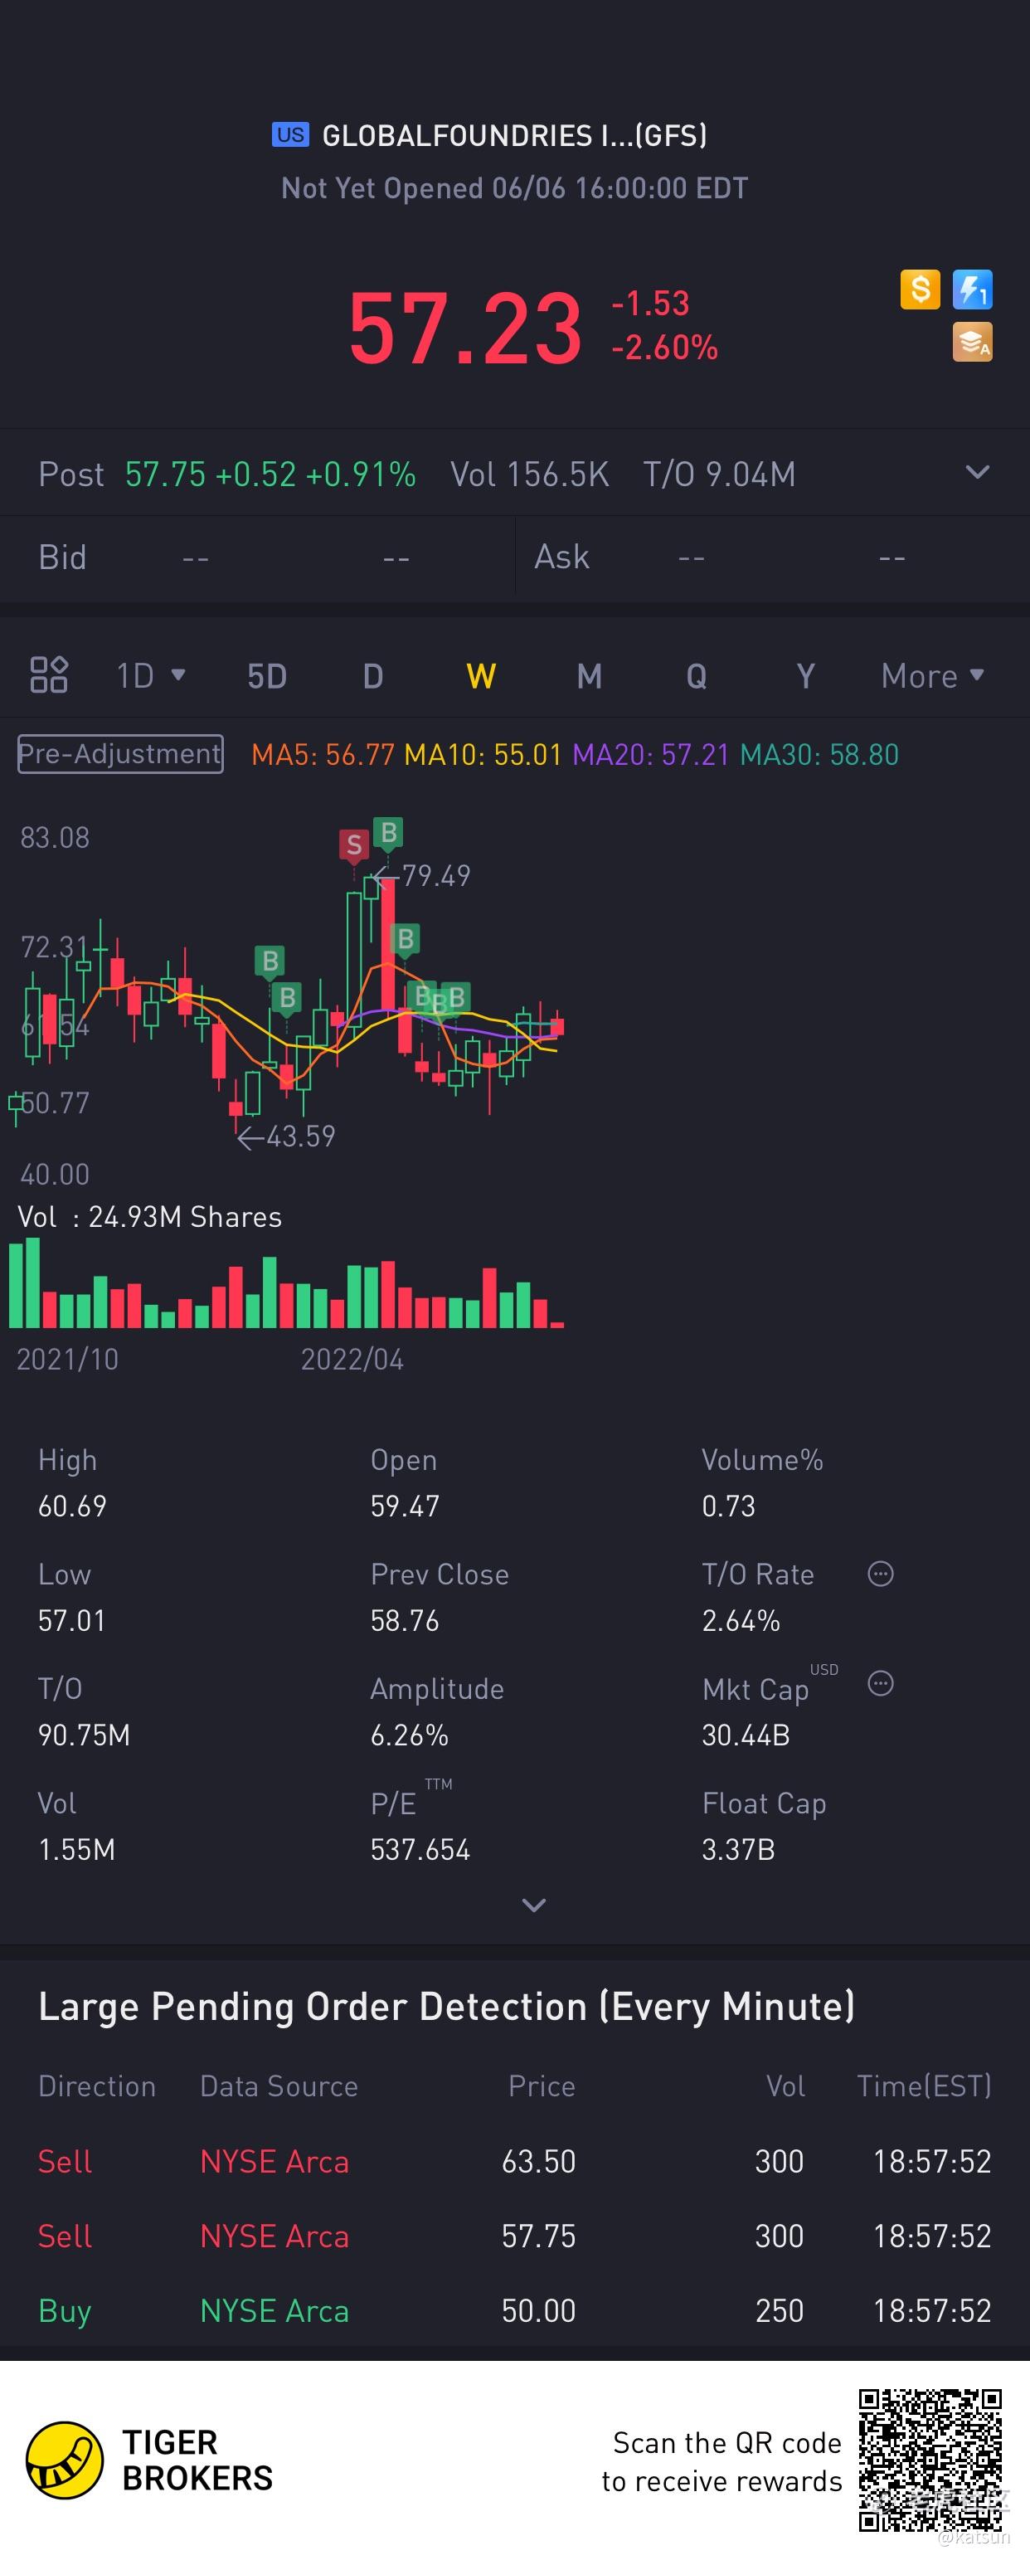Expand the post-market quote row chevron

point(978,472)
